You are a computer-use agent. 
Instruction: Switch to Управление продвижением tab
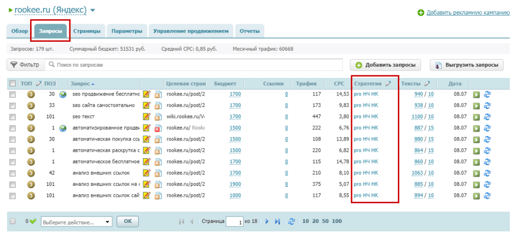[x=191, y=32]
